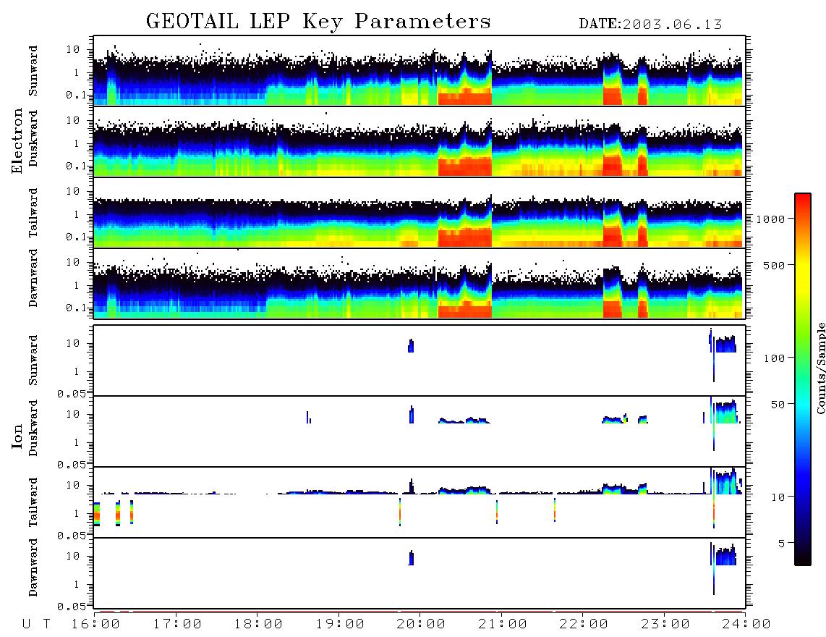
Task: Open the Ion Duskward spectrogram panel
Action: click(420, 431)
